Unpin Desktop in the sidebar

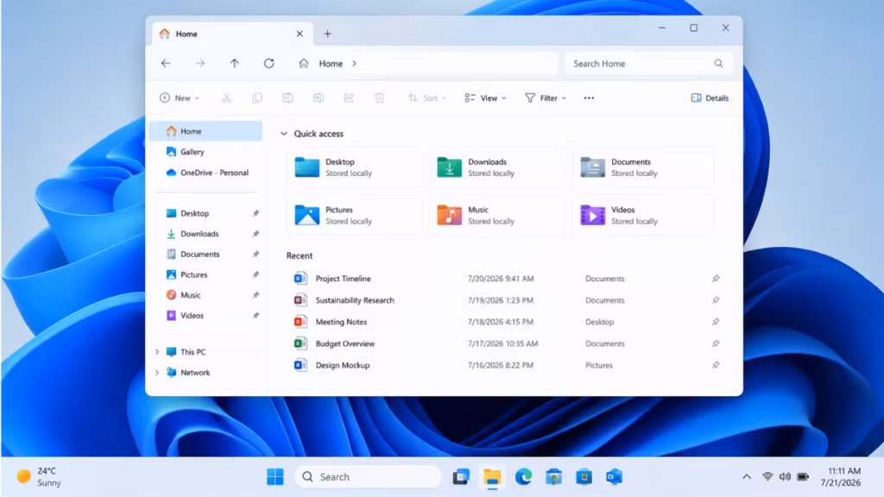256,213
